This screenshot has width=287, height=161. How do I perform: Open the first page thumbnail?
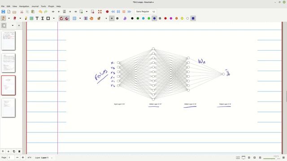9,40
